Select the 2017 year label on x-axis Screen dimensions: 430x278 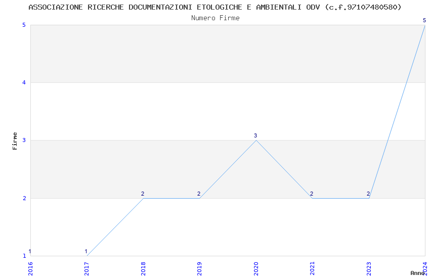click(x=87, y=269)
